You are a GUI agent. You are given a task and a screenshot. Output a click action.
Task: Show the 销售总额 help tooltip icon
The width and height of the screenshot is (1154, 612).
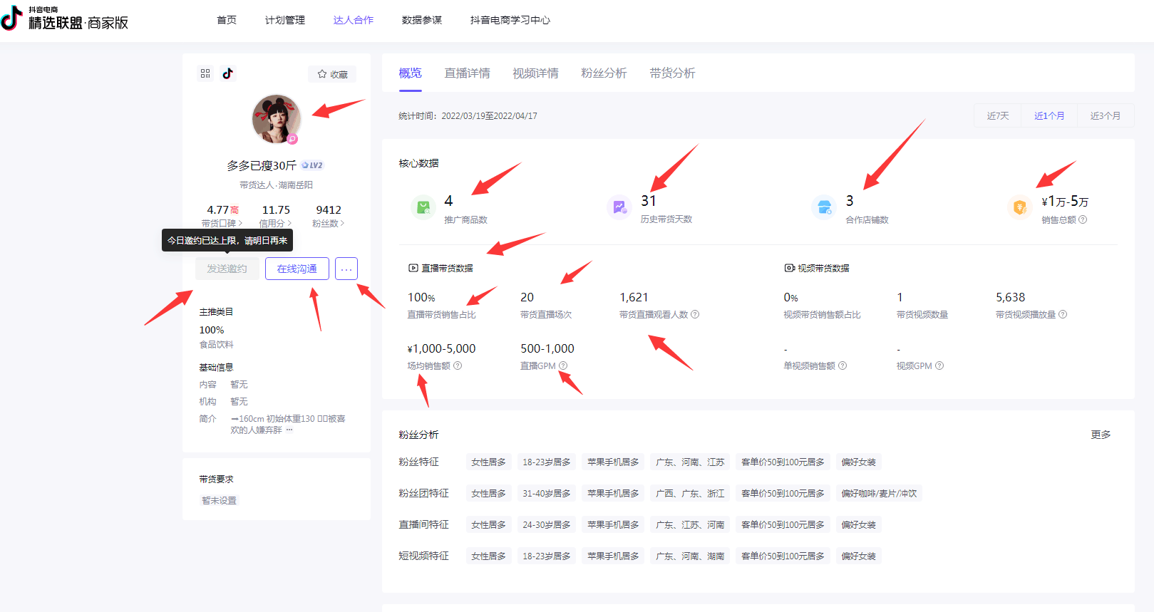coord(1083,219)
